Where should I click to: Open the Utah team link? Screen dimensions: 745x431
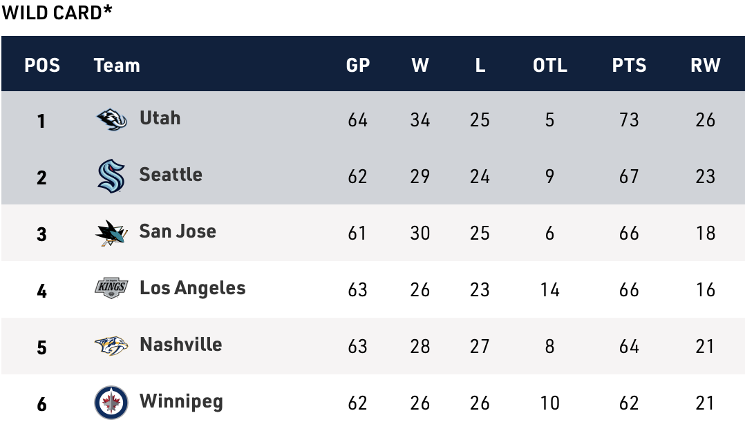pos(160,118)
